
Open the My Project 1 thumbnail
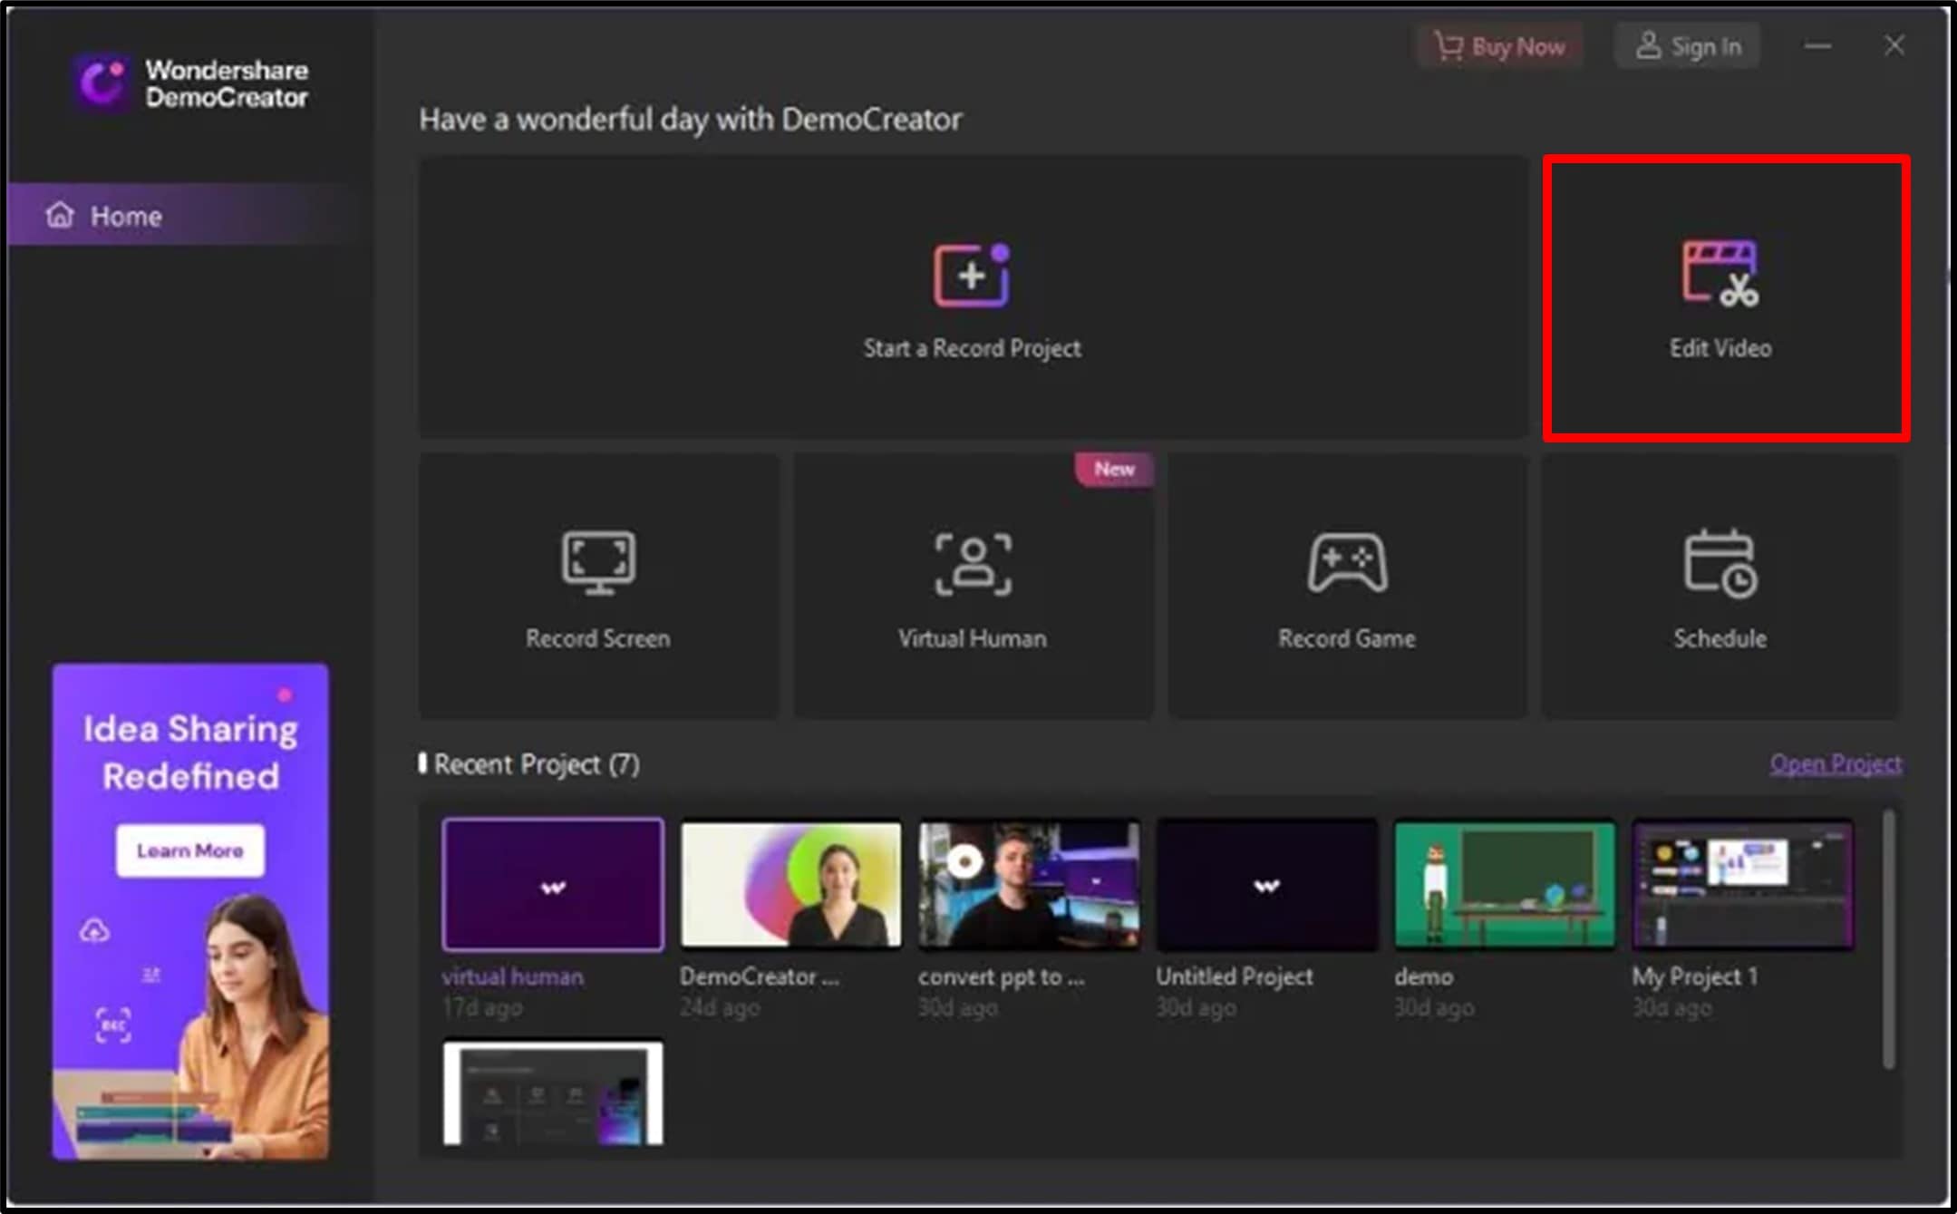pos(1742,885)
